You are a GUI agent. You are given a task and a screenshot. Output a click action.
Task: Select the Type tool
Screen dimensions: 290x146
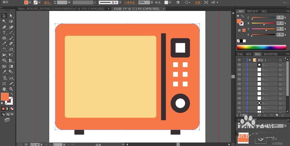coord(4,33)
